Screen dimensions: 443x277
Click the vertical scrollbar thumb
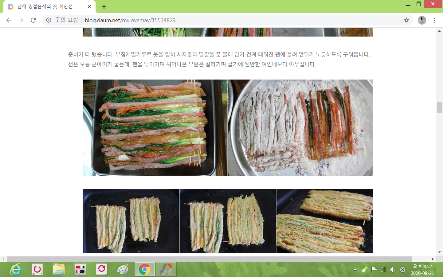[439, 107]
